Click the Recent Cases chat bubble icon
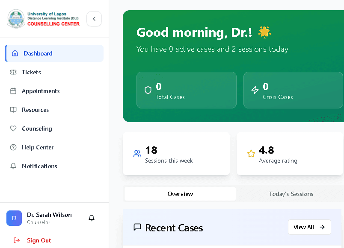Image resolution: width=344 pixels, height=248 pixels. coord(137,227)
